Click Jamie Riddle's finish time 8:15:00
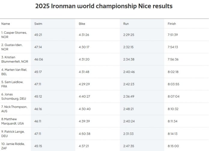The image size is (209, 151). [x=173, y=146]
